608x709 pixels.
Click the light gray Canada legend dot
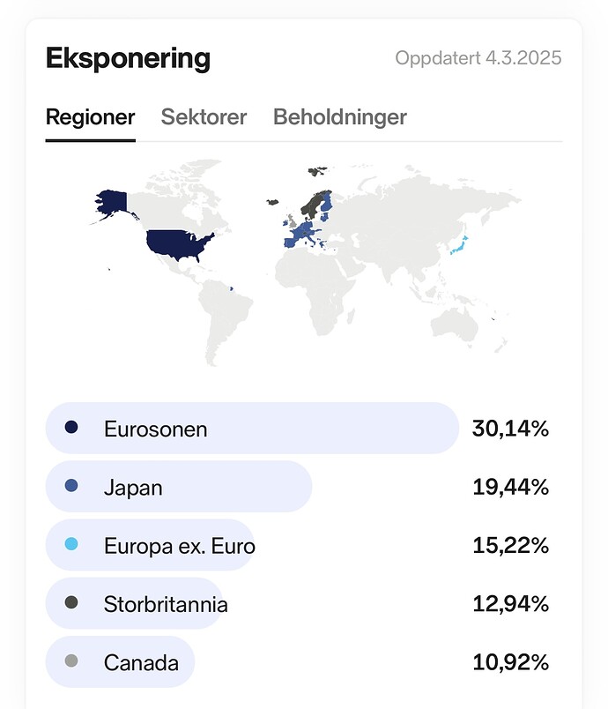[71, 661]
